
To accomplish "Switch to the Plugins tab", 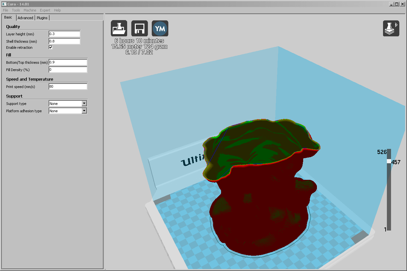I will 42,18.
